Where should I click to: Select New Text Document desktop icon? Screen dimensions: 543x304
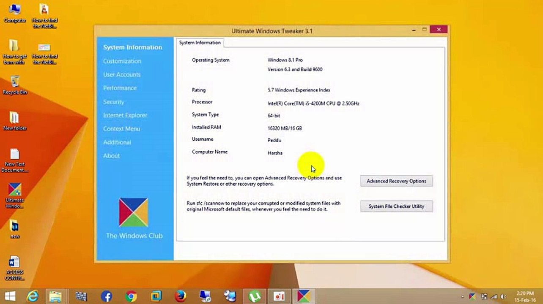coord(15,160)
